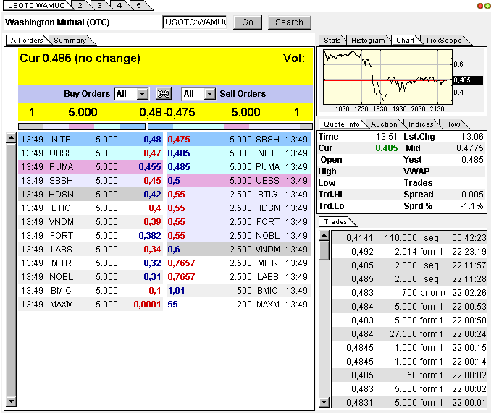Viewport: 491px width, 413px height.
Task: Open the Histogram tab
Action: pyautogui.click(x=368, y=41)
